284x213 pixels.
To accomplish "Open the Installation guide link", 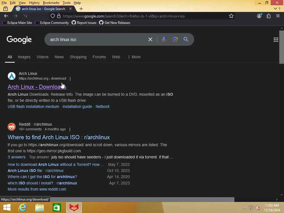I will (x=77, y=106).
